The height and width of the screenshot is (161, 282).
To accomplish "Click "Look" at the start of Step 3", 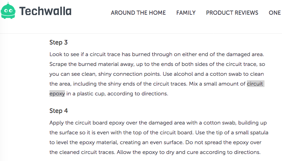I will tap(55, 55).
